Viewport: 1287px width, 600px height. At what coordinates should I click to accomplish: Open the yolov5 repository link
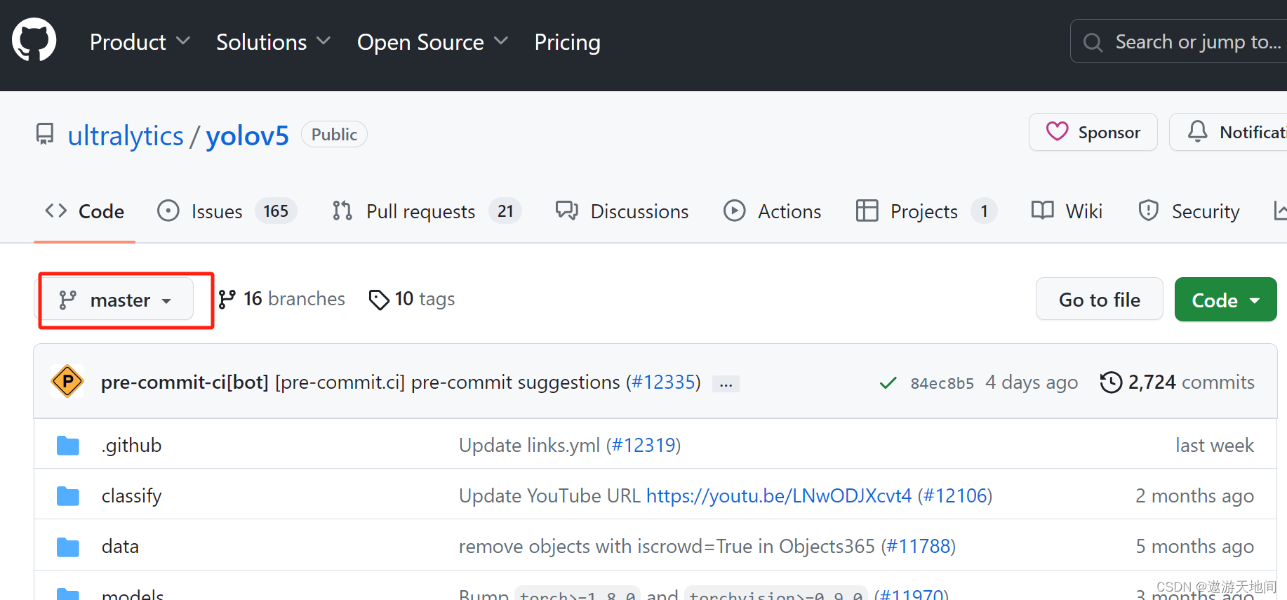(x=247, y=135)
